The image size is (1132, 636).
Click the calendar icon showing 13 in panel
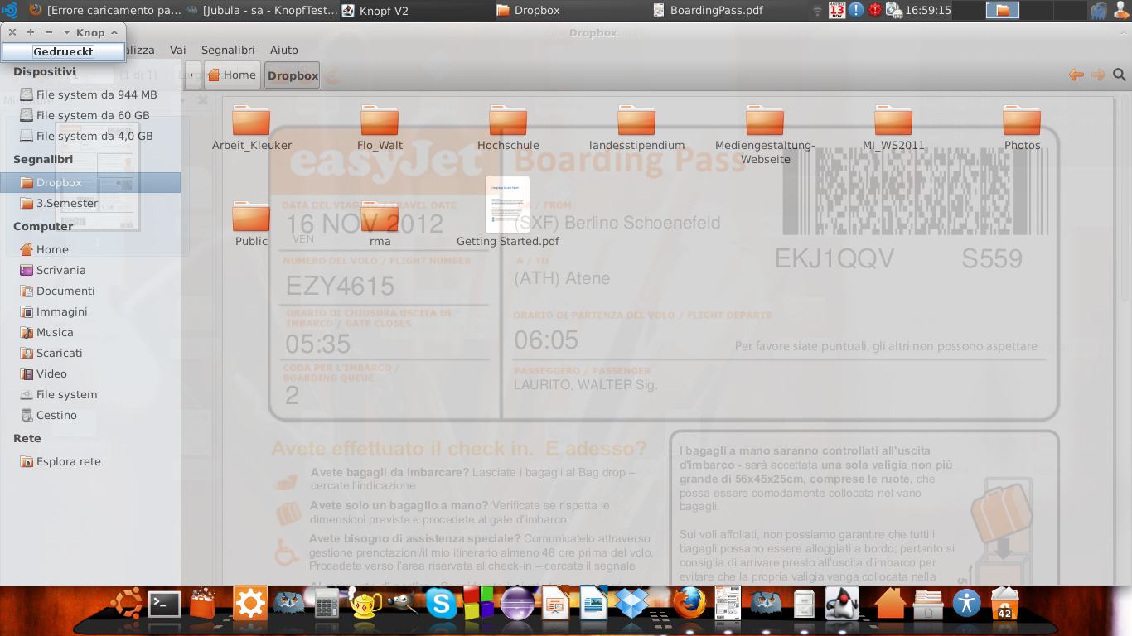[836, 10]
